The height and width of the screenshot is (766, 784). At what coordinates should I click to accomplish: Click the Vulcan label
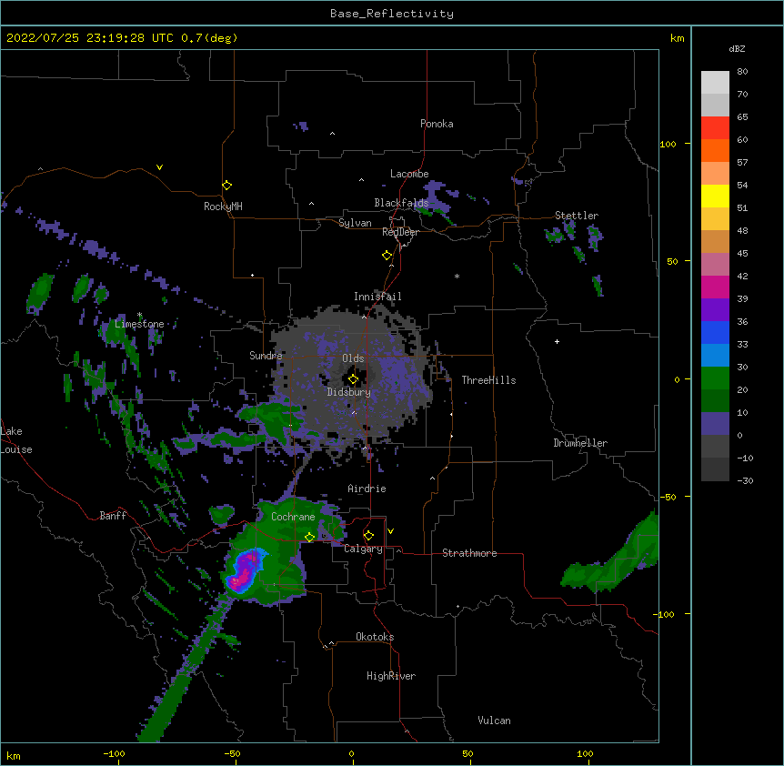[494, 721]
